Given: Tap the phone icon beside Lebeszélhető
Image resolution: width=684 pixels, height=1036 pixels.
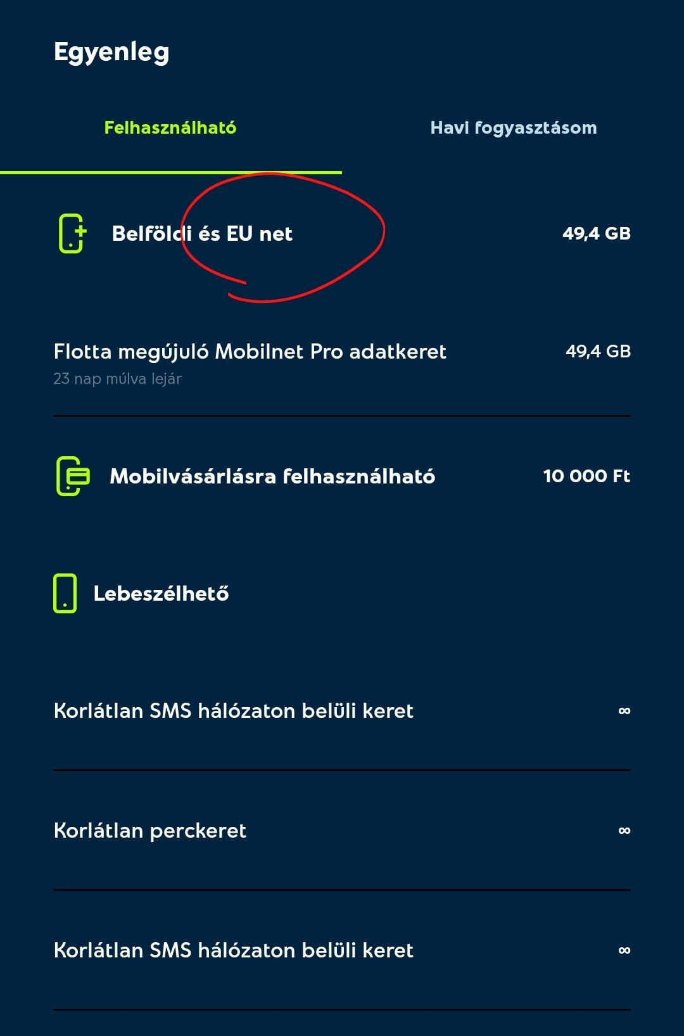Looking at the screenshot, I should pos(65,593).
